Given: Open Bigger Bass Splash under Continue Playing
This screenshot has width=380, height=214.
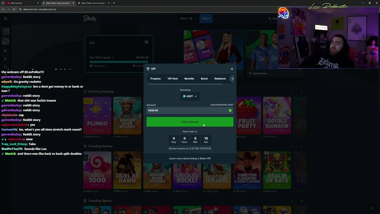Looking at the screenshot, I should click(x=127, y=116).
